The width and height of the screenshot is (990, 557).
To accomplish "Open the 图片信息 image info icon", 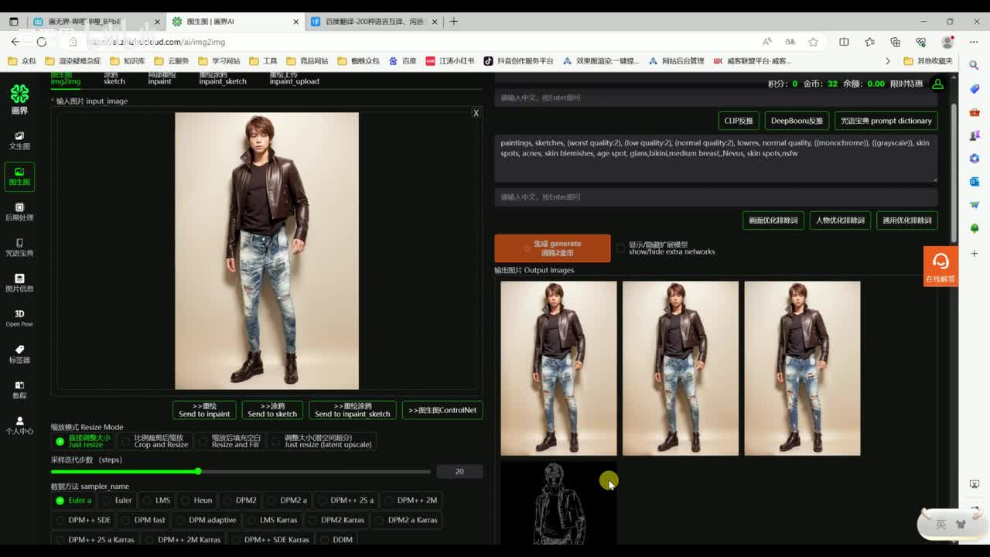I will click(19, 282).
